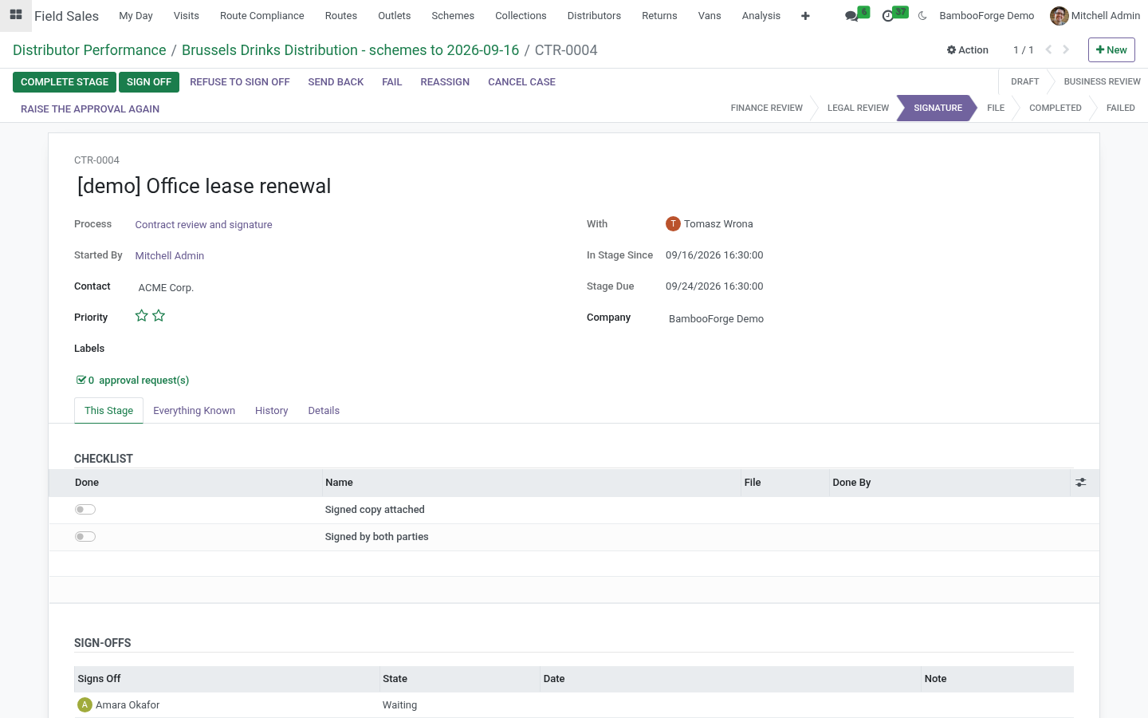Click Cancel Case button

[521, 82]
